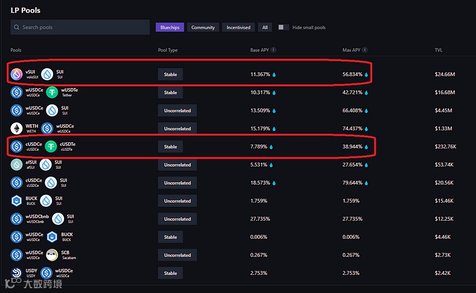Image resolution: width=476 pixels, height=293 pixels.
Task: Click the vSUI voloSUI token icon
Action: click(x=17, y=74)
